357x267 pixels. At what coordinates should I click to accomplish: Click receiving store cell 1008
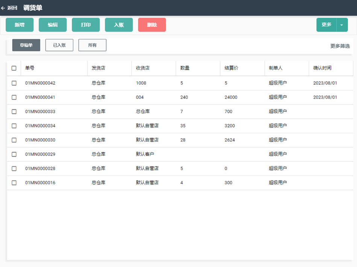141,83
